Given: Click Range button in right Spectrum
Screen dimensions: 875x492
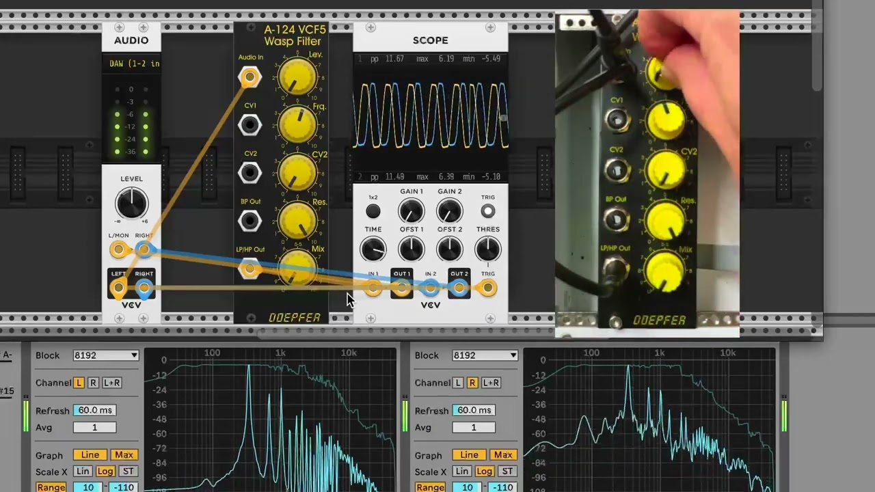Looking at the screenshot, I should (430, 487).
